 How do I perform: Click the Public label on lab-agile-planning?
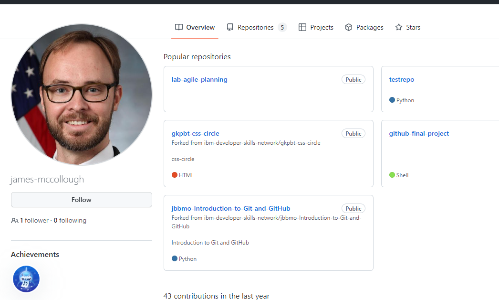click(x=353, y=79)
